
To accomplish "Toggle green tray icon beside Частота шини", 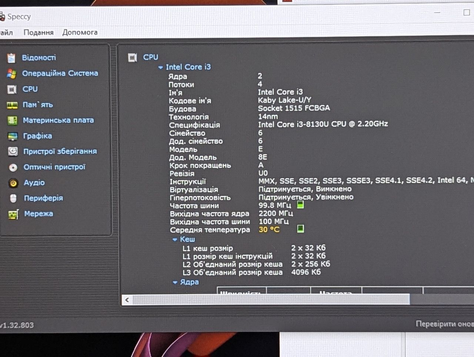I will pos(300,205).
